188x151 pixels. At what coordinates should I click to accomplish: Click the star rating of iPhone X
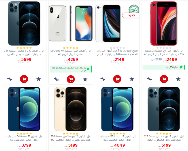[70, 48]
